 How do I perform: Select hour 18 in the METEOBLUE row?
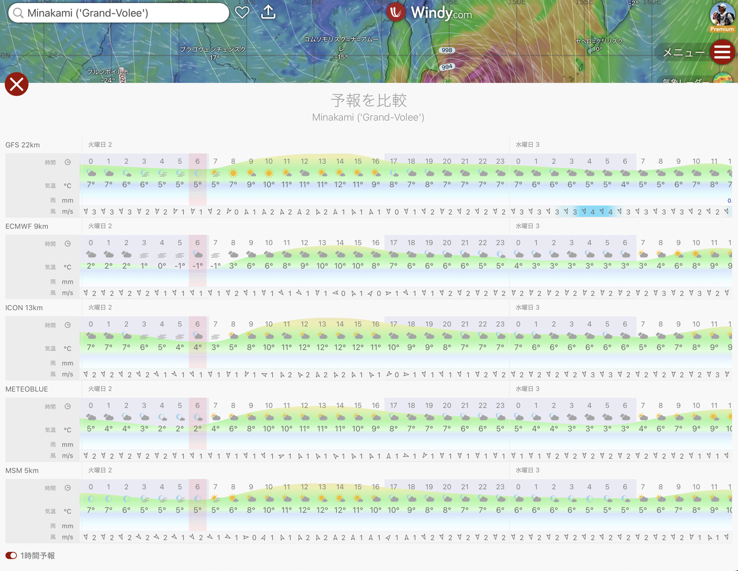[411, 405]
